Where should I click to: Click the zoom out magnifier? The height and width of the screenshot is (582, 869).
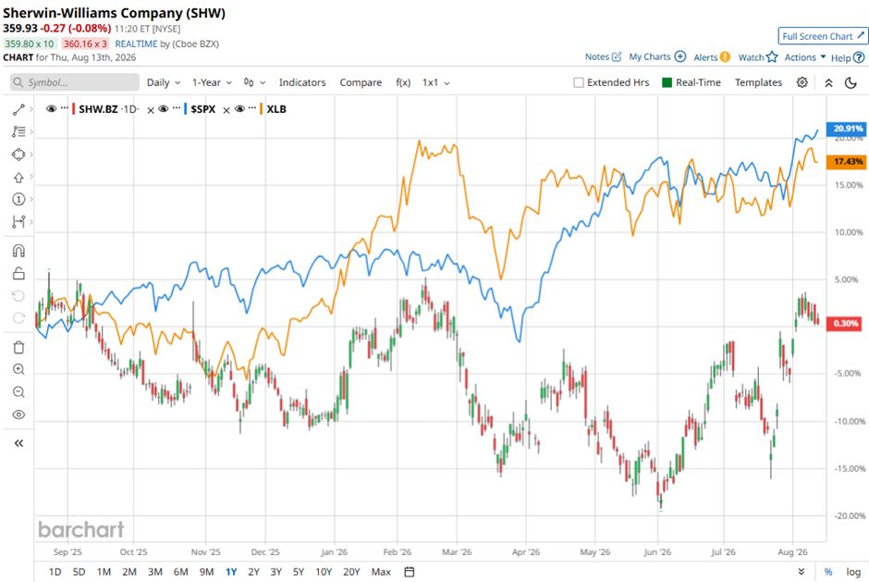click(18, 392)
